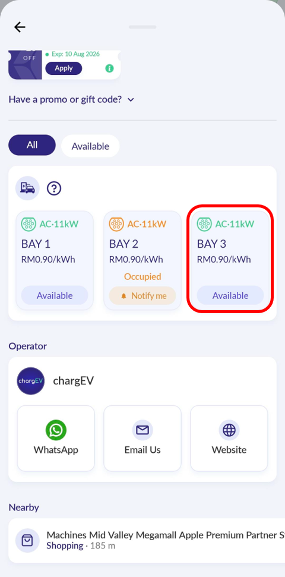The width and height of the screenshot is (285, 577).
Task: Select the All filter chip
Action: [32, 145]
